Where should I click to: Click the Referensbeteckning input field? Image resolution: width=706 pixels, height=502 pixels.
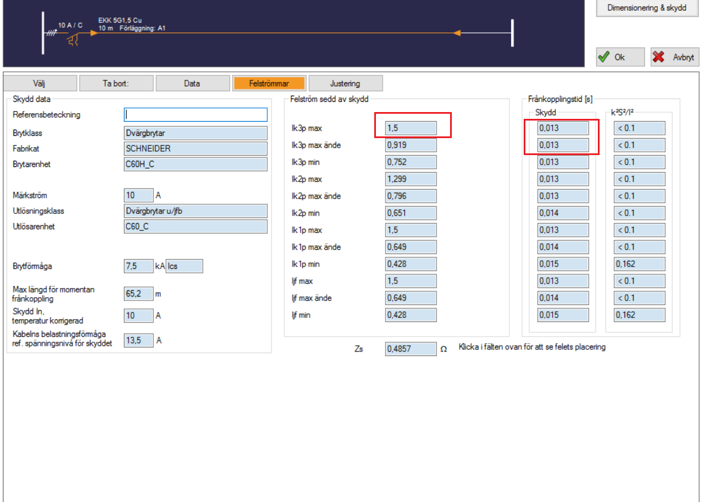coord(195,114)
